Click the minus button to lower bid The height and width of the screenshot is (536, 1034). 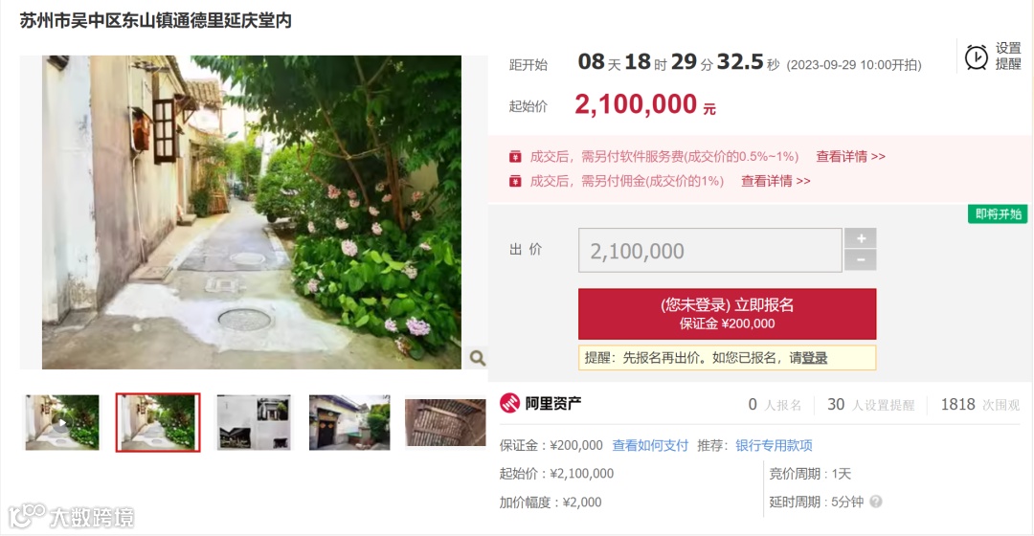point(861,260)
